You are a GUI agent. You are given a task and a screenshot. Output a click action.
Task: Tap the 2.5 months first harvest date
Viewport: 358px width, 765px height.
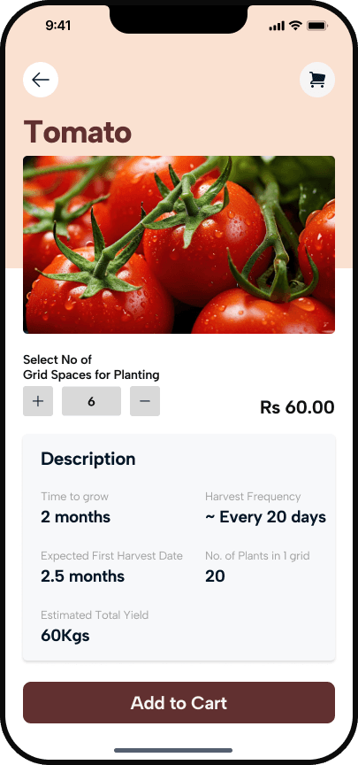(x=82, y=576)
